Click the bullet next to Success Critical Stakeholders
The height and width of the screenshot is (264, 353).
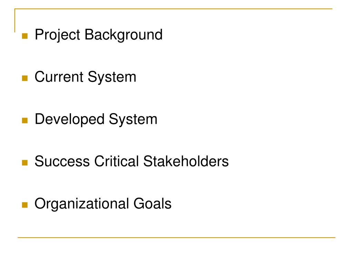pos(25,163)
